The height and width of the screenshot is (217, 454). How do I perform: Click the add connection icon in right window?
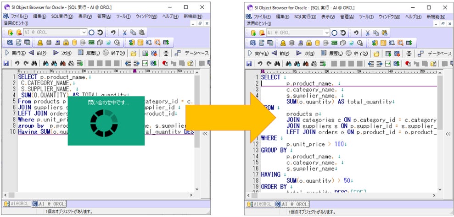254,33
